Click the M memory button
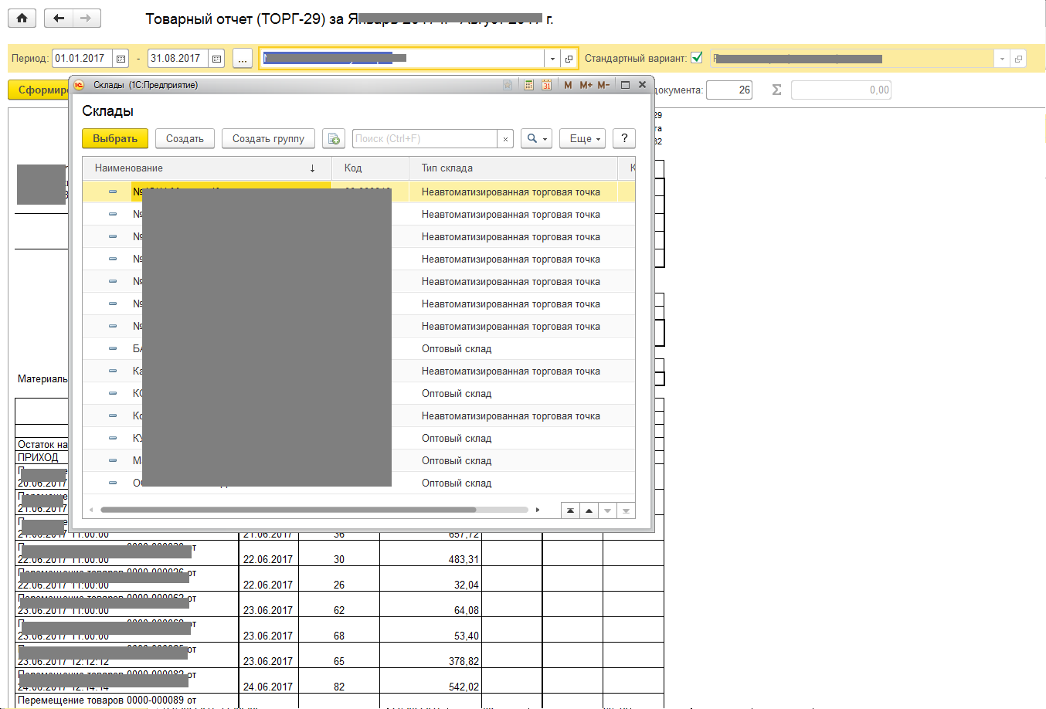Viewport: 1046px width, 709px height. point(568,85)
